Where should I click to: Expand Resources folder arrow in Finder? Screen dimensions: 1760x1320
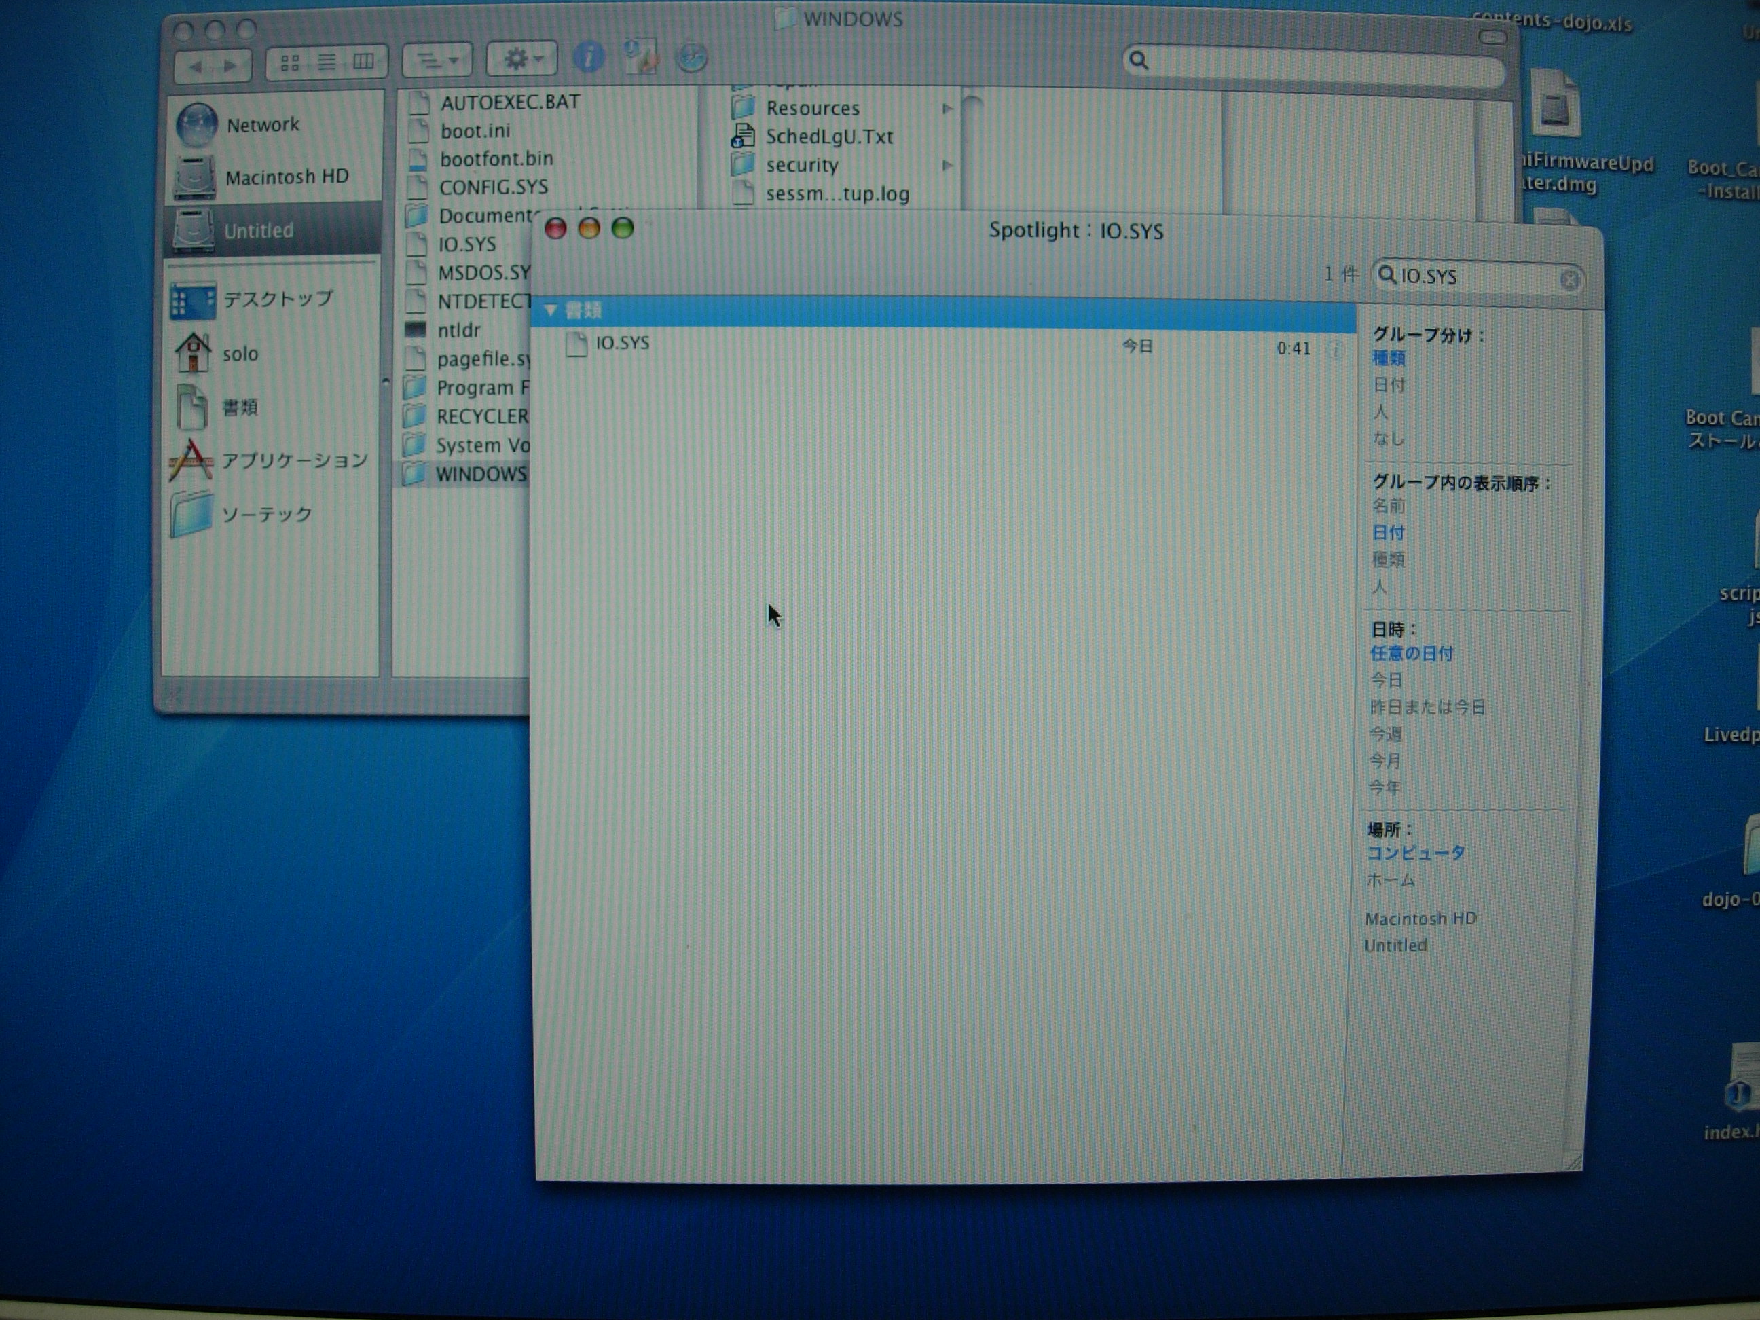[x=947, y=108]
